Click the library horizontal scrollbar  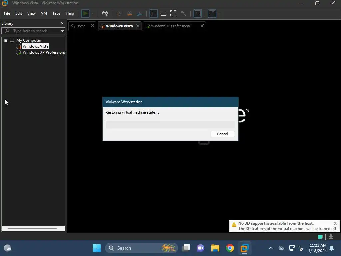(32, 229)
